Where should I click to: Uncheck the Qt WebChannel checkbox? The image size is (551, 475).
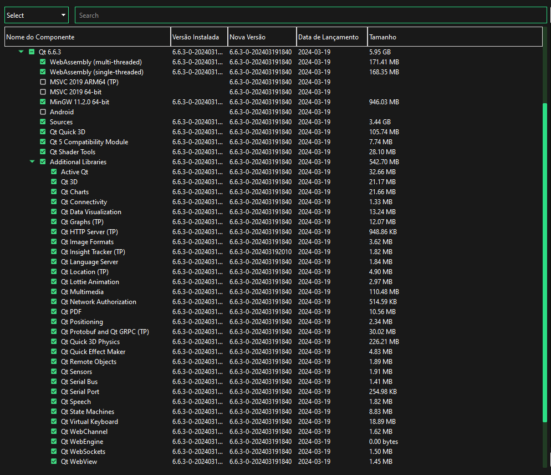(x=54, y=431)
